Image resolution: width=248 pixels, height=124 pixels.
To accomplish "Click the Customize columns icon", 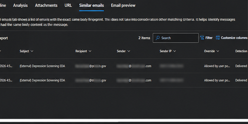I will click(x=218, y=38).
